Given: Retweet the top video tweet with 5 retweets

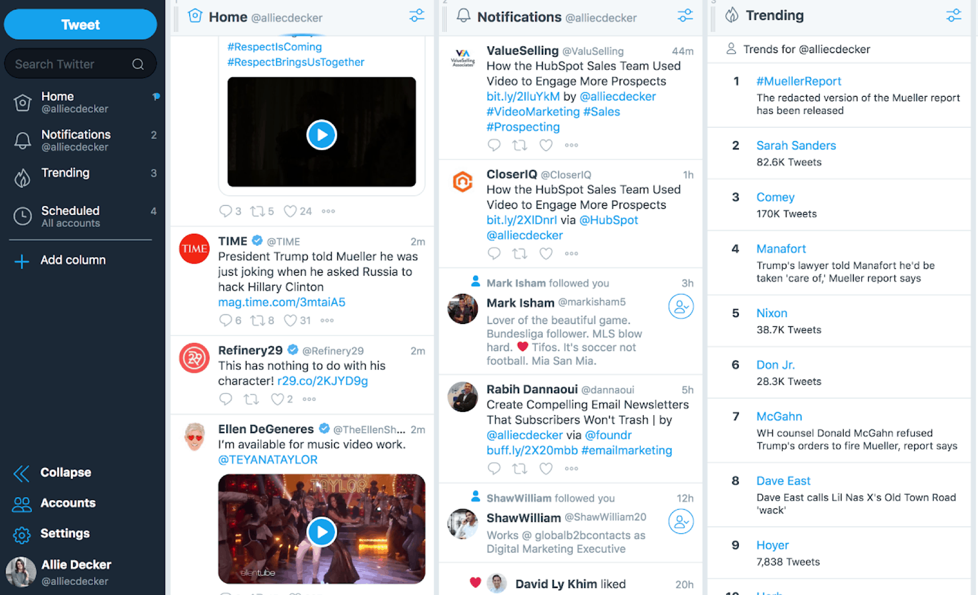Looking at the screenshot, I should pos(258,211).
